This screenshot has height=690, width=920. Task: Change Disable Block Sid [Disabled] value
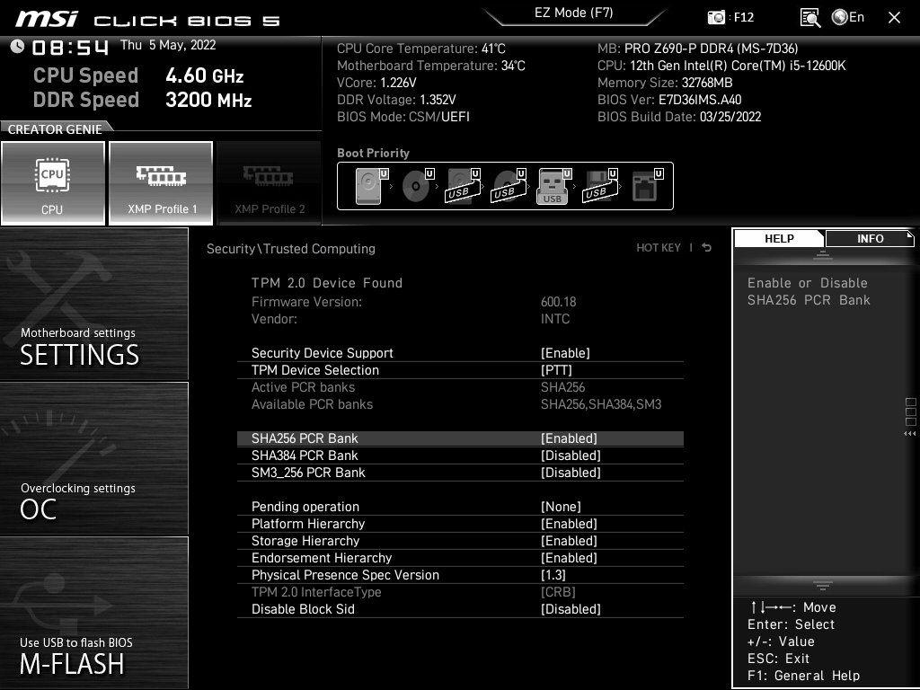tap(460, 609)
